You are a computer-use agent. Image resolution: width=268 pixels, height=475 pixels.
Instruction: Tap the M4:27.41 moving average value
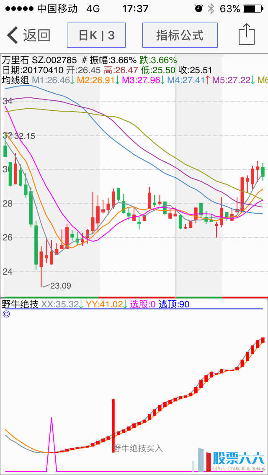click(189, 80)
